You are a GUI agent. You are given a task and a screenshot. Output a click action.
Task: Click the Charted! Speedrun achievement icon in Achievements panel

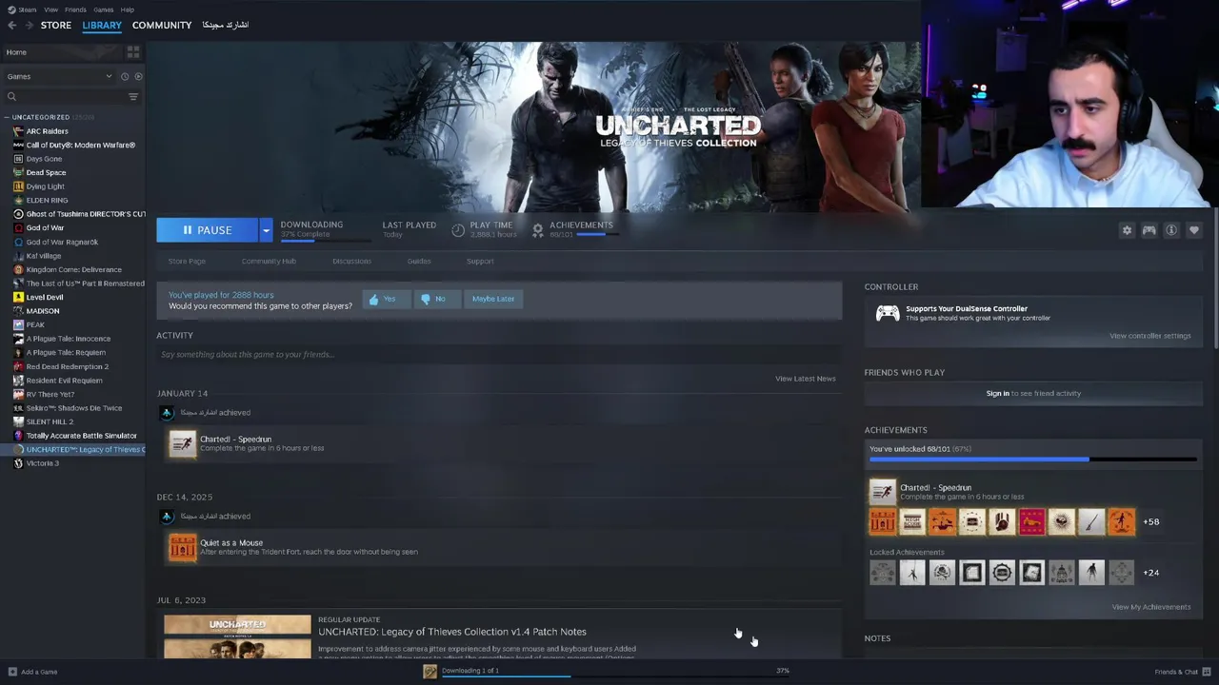pyautogui.click(x=883, y=491)
